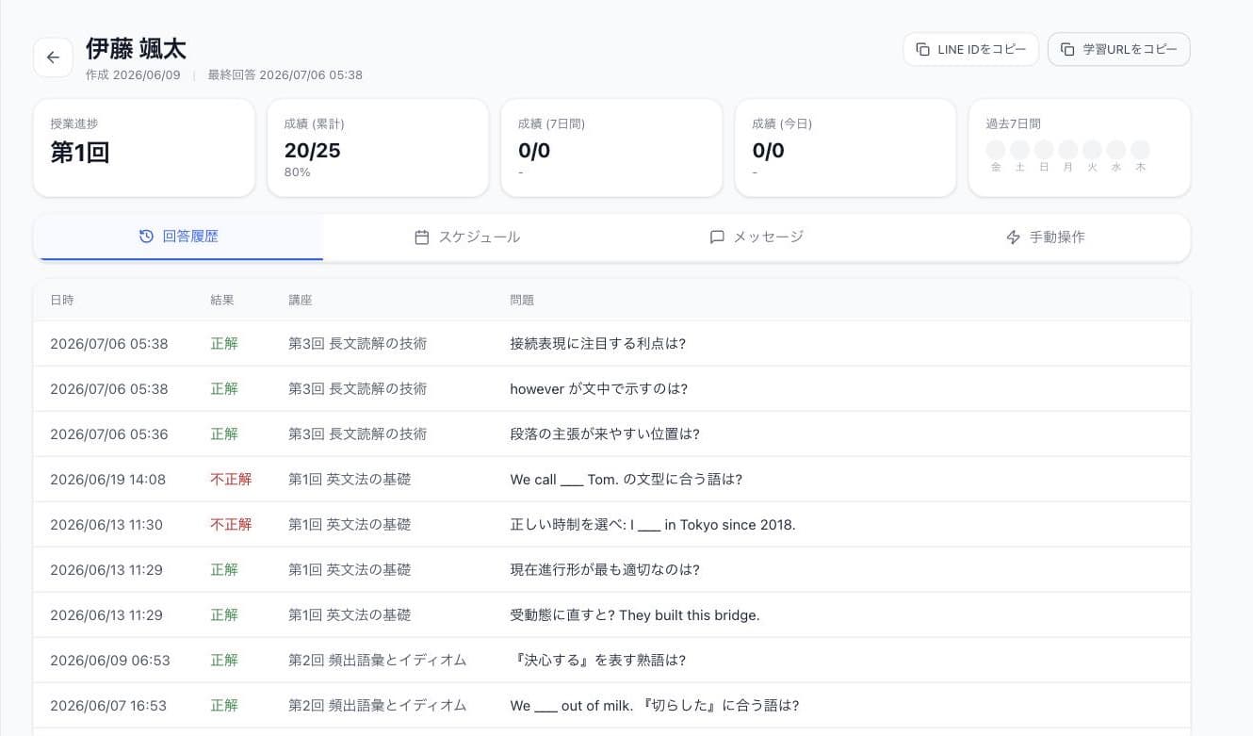Click the 2026/06/09 06:53 timestamp

point(110,661)
